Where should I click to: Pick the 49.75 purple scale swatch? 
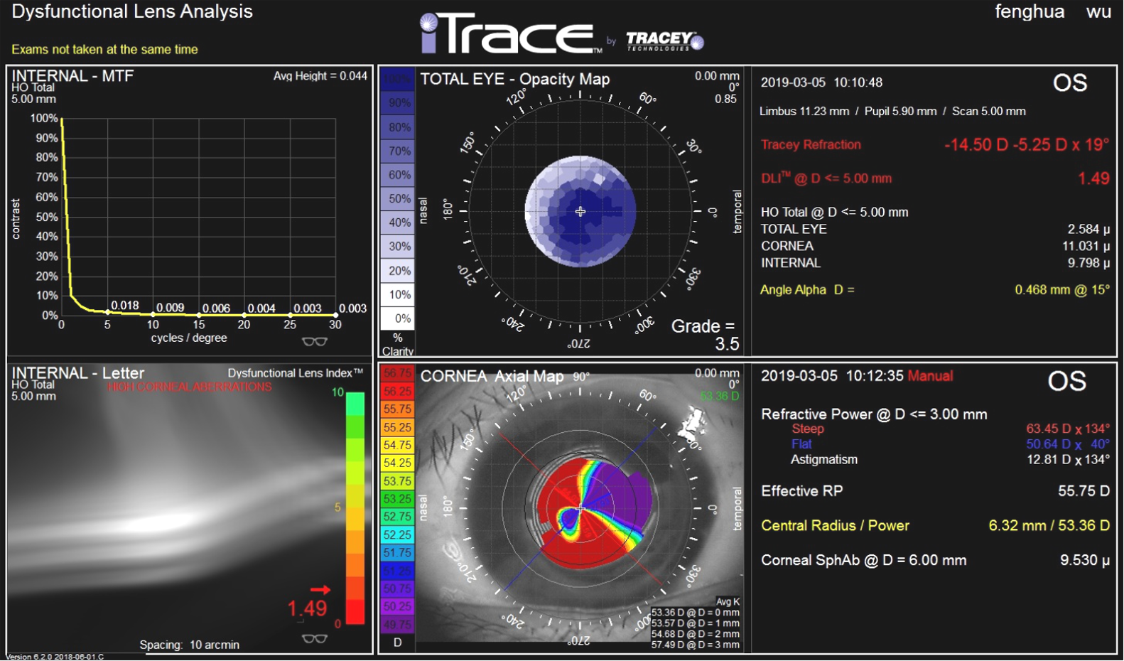pyautogui.click(x=398, y=625)
